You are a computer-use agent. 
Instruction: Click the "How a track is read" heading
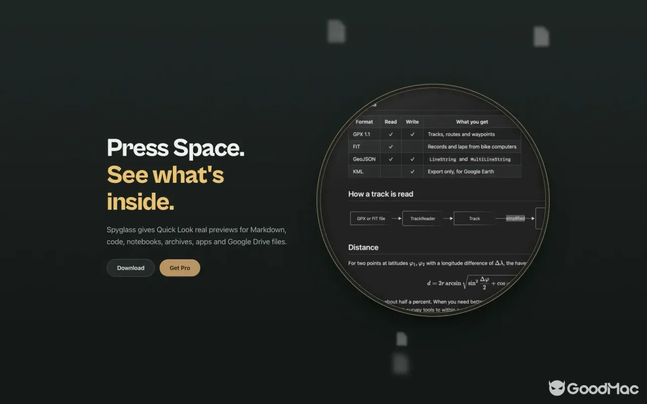pos(381,194)
